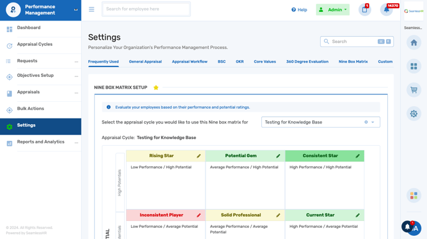The image size is (427, 239).
Task: Click the Objectives Setup target icon
Action: click(9, 77)
